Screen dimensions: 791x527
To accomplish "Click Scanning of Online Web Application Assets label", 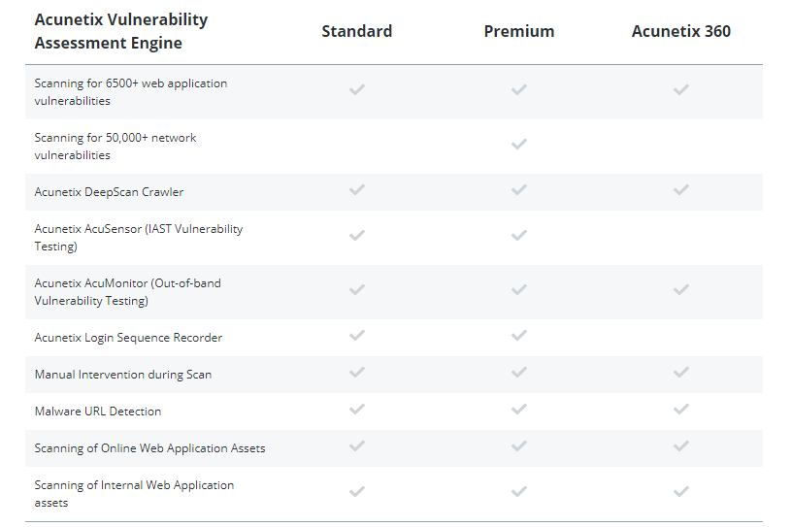I will pos(149,448).
